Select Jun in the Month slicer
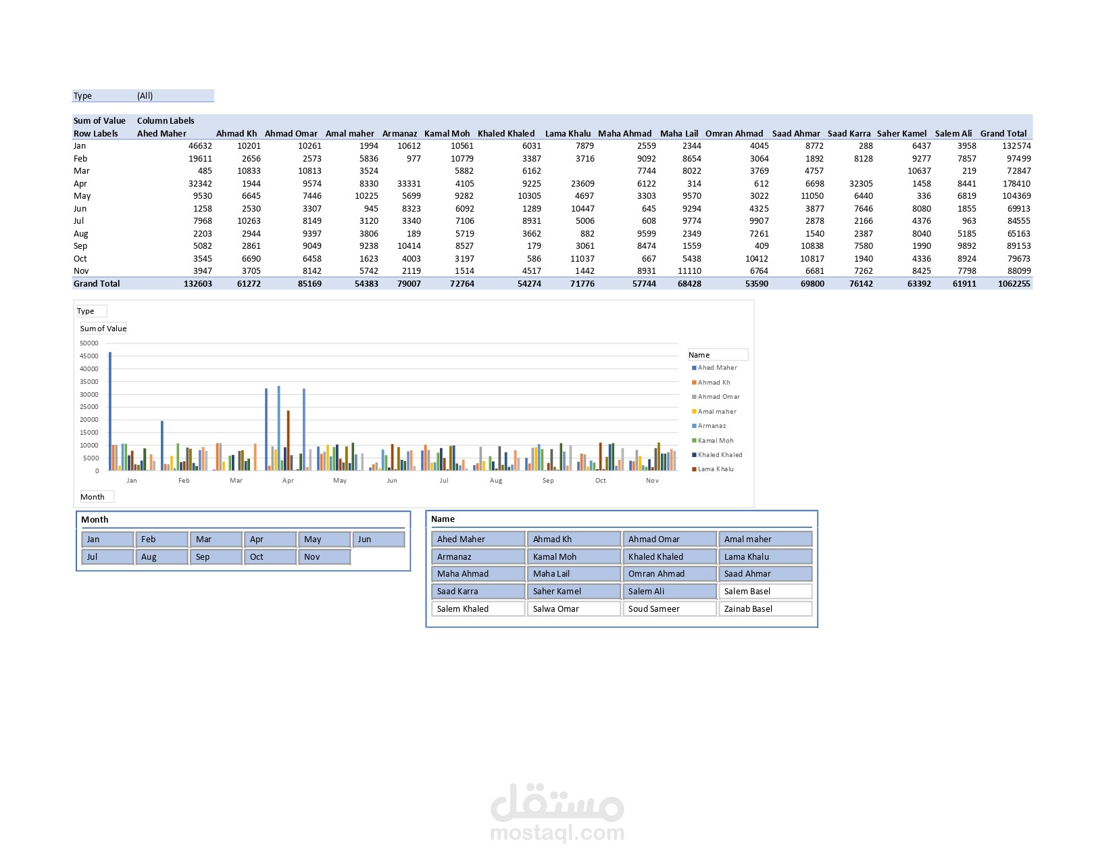The width and height of the screenshot is (1115, 862). (378, 539)
